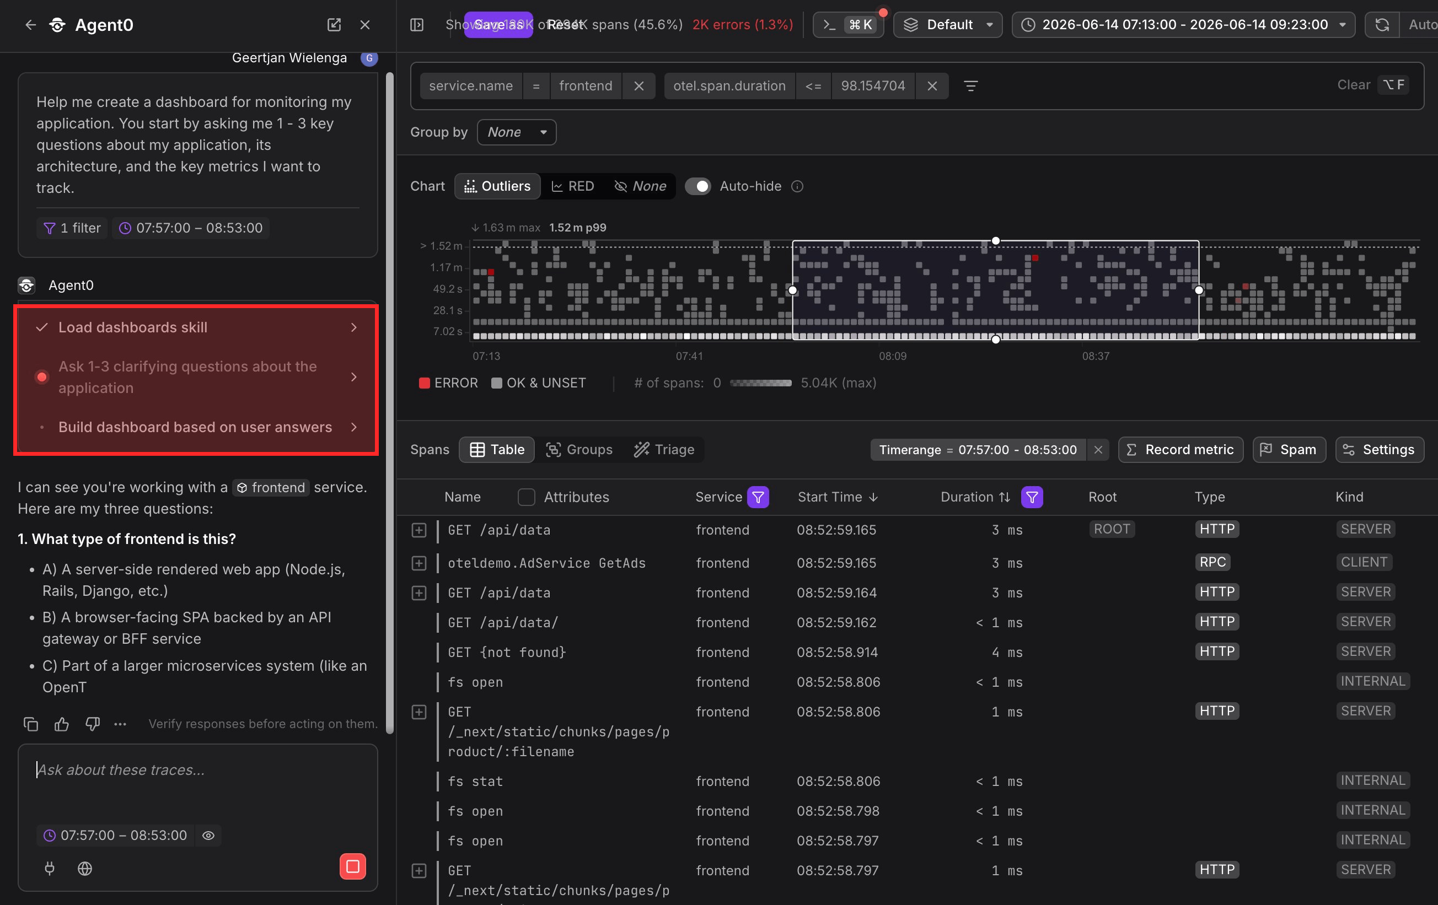The image size is (1438, 905).
Task: Open the Group by None dropdown
Action: 517,132
